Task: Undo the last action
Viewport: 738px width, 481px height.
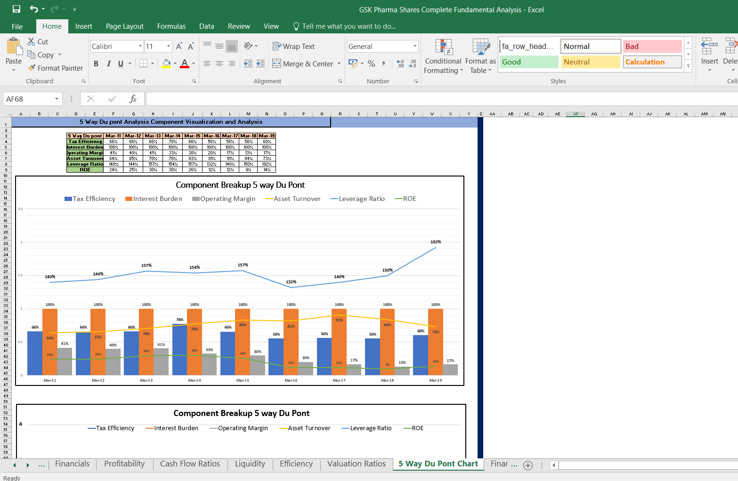Action: [x=33, y=9]
